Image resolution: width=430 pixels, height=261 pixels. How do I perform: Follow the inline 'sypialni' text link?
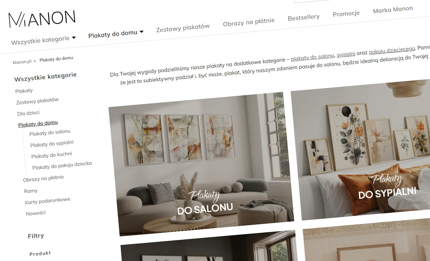coord(346,54)
